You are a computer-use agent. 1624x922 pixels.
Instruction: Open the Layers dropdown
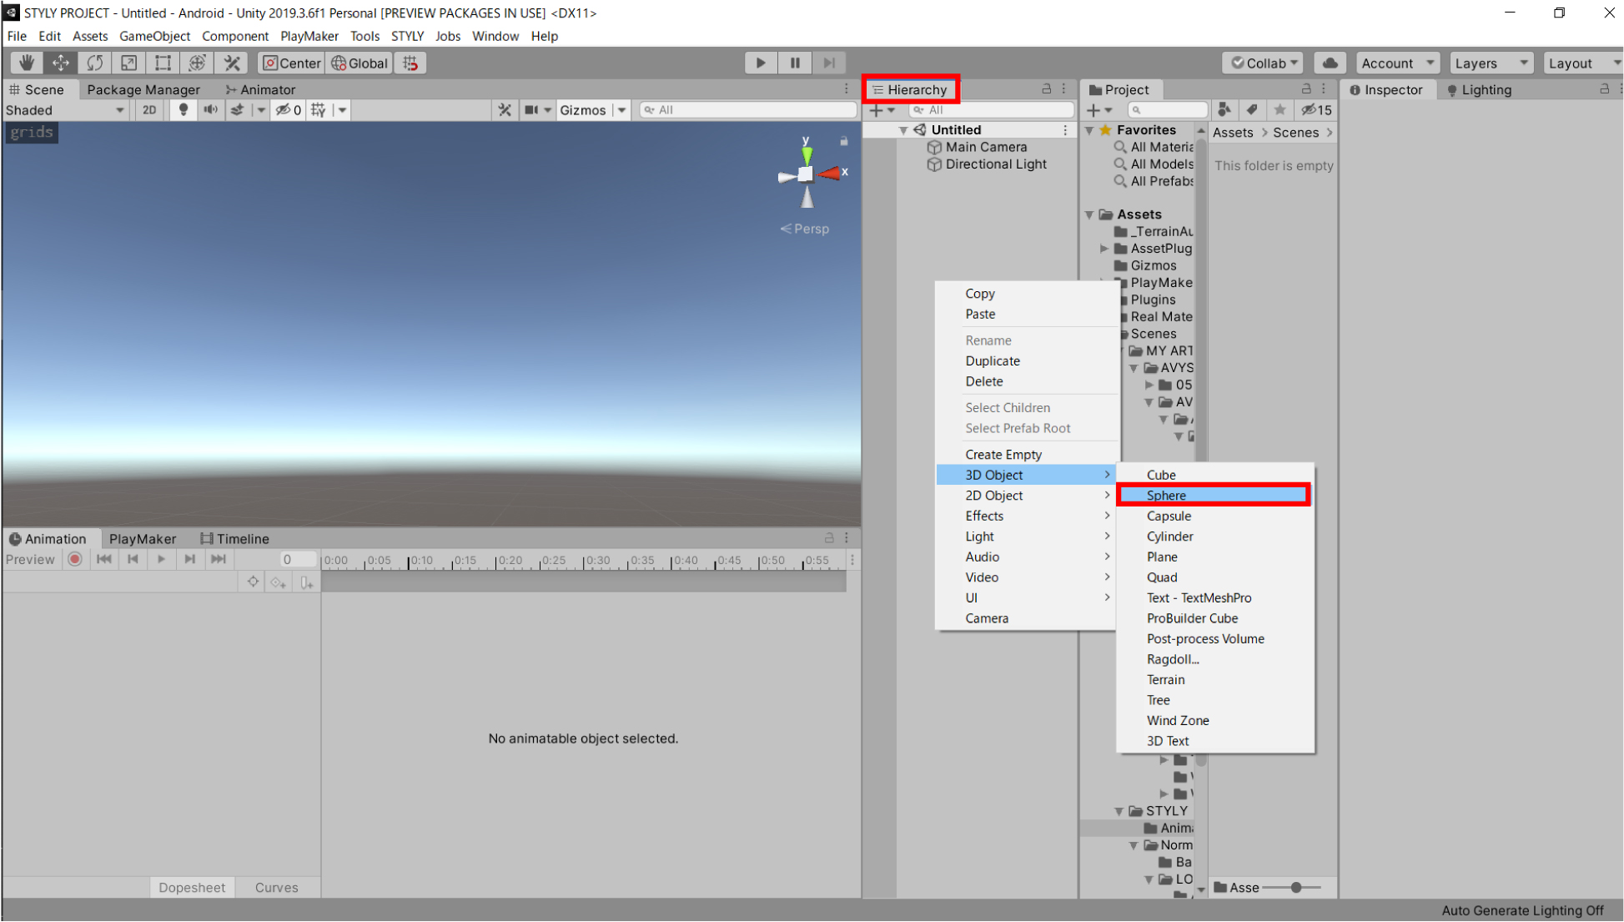click(1491, 63)
